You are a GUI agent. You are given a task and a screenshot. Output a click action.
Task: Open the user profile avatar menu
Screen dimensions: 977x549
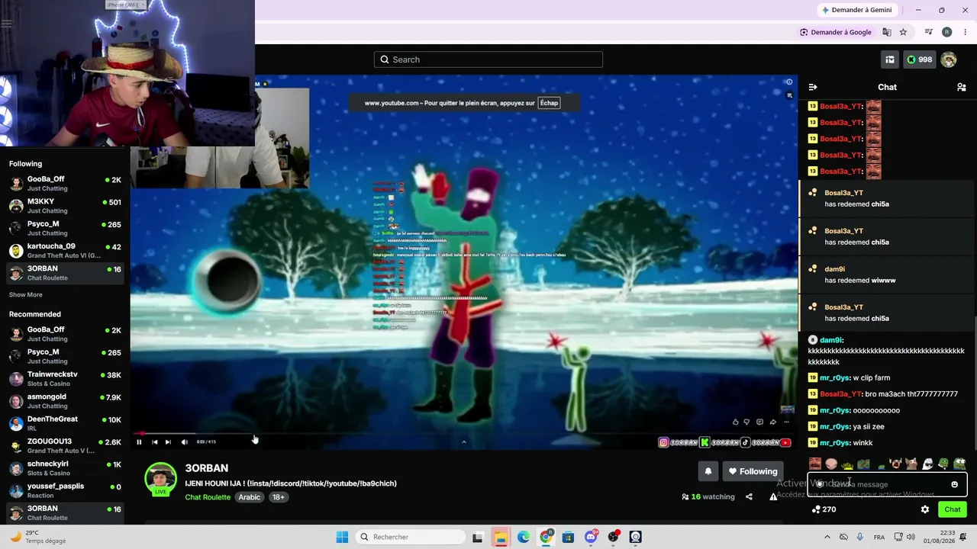click(x=949, y=59)
